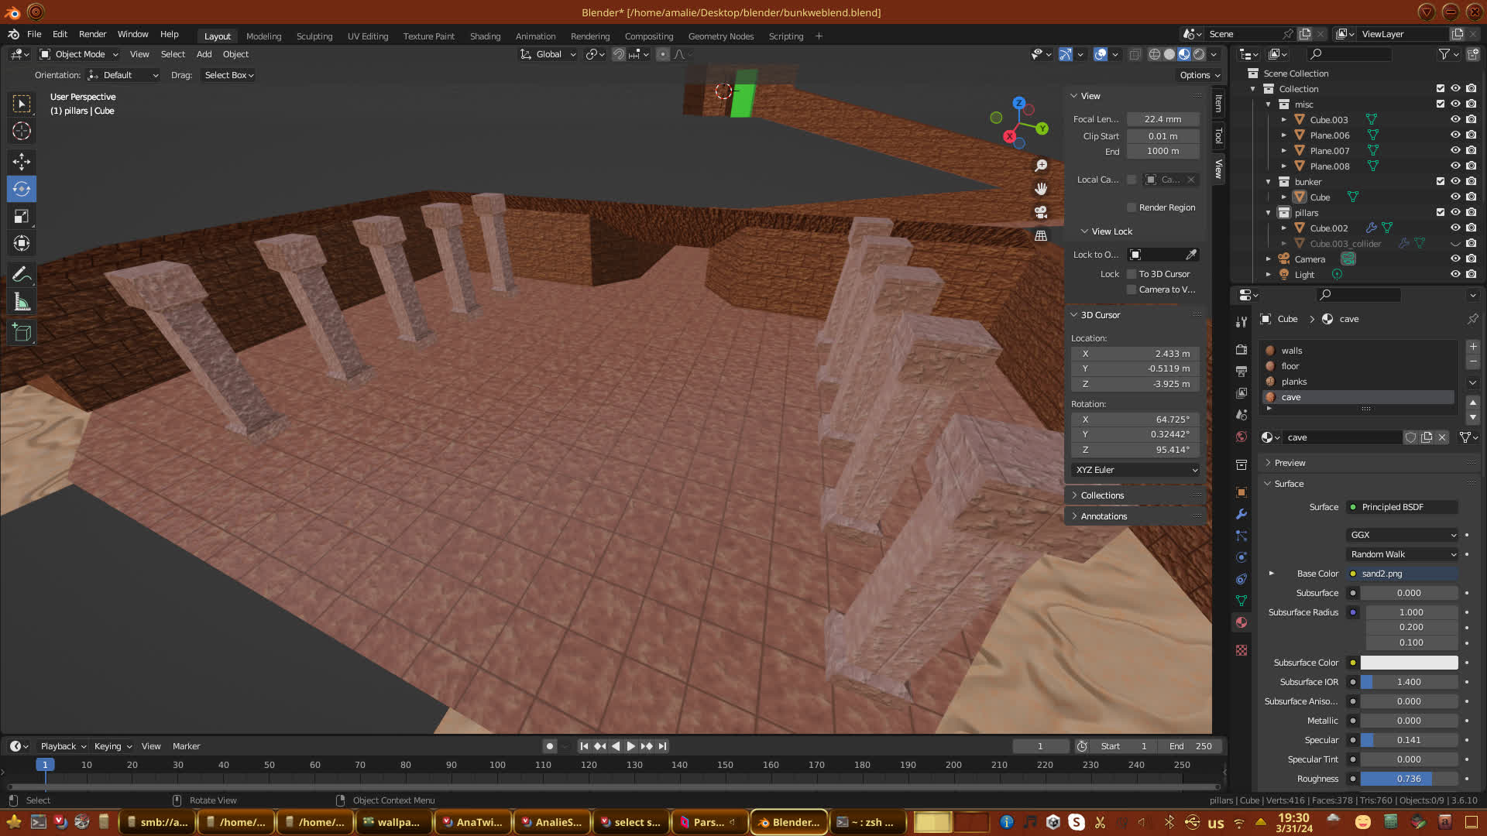Click the camera view icon in the viewport
Screen dimensions: 1487x836
(1041, 212)
